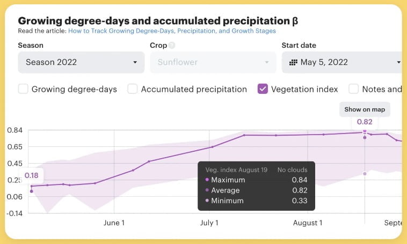This screenshot has width=407, height=244.
Task: Toggle the Notes checkbox
Action: click(x=354, y=89)
